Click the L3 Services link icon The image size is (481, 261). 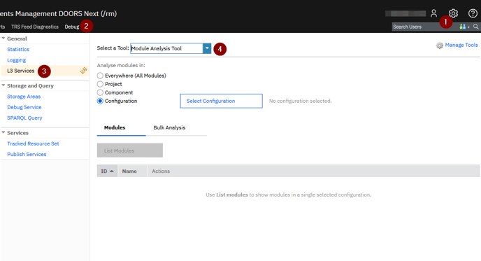(83, 71)
